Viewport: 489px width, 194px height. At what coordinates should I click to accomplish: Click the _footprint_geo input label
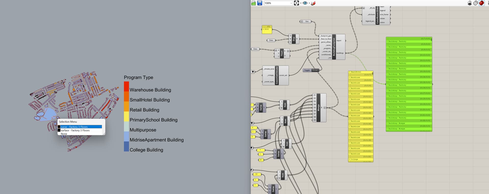coord(326,36)
